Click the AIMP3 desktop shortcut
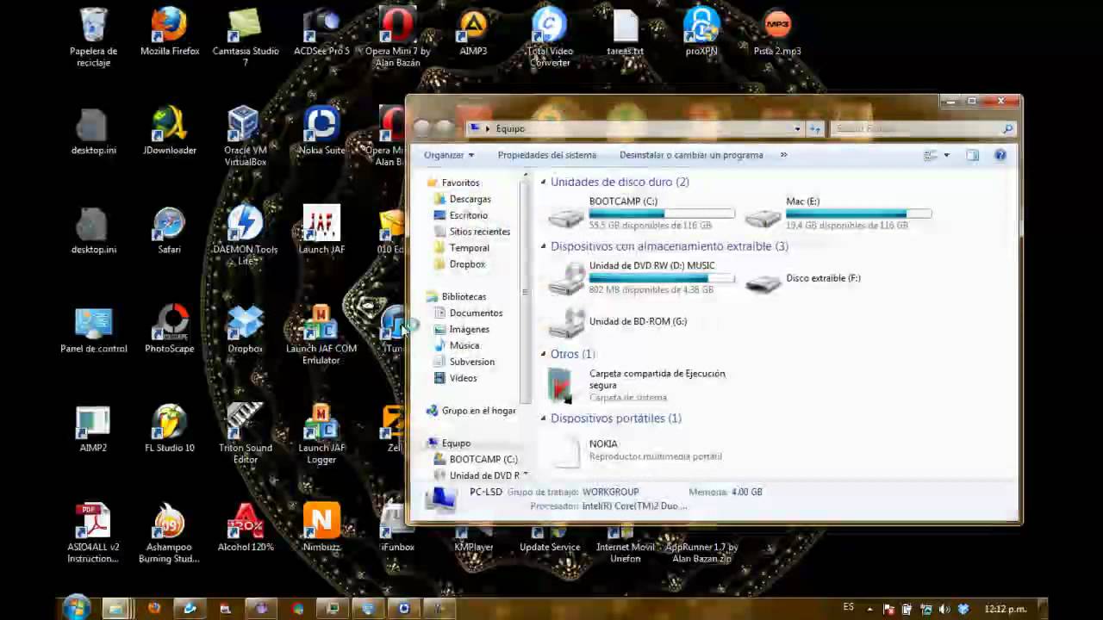Image resolution: width=1103 pixels, height=620 pixels. (x=473, y=33)
